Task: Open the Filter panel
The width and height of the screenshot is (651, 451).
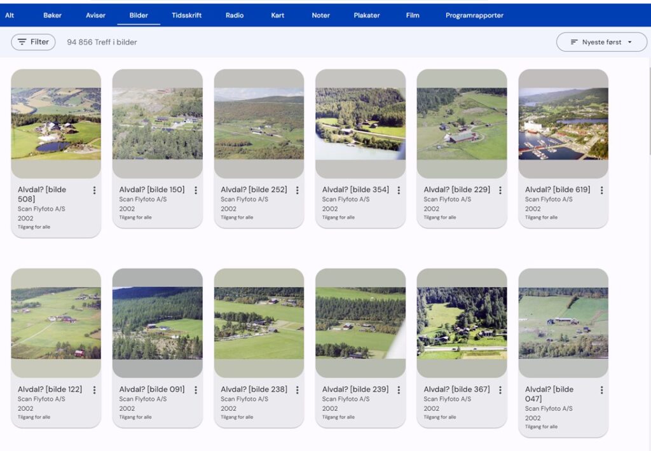Action: click(33, 42)
